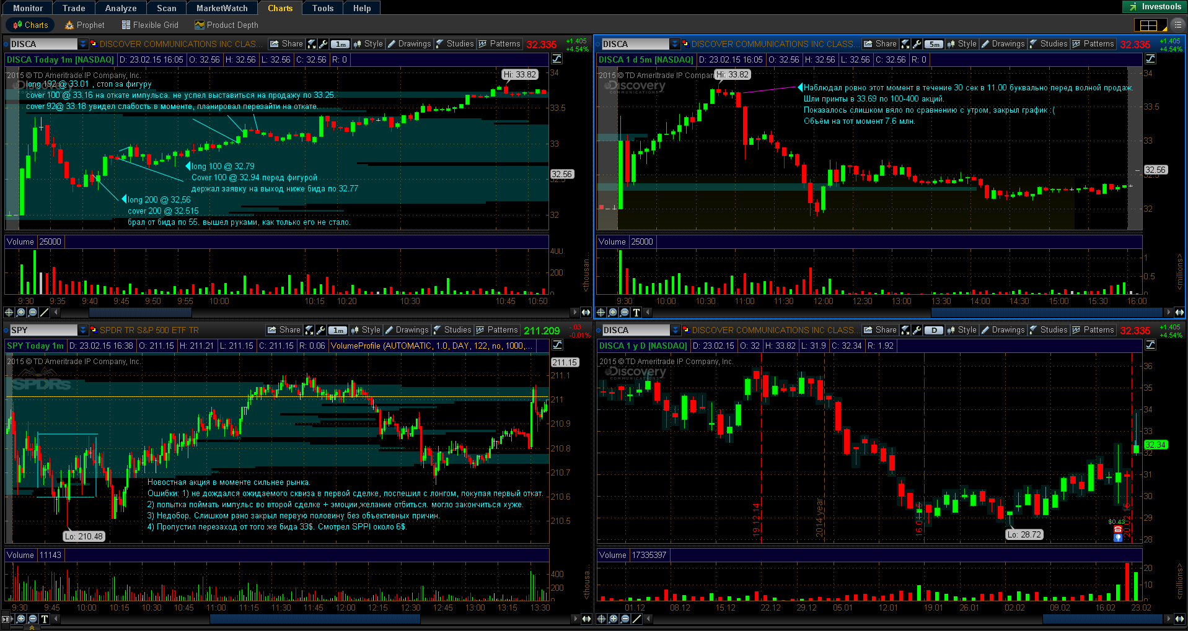Click the zoom-in magnifier below DISCA 1m chart
The height and width of the screenshot is (631, 1188).
(x=21, y=312)
